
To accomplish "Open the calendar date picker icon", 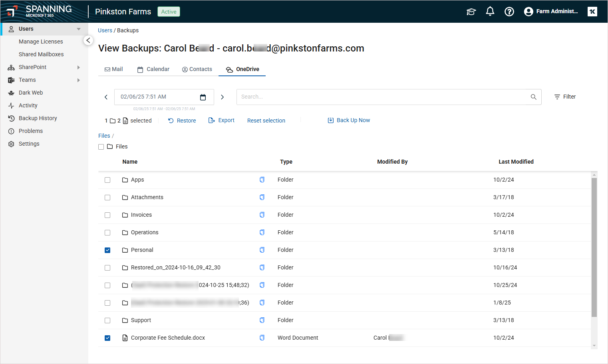I will [x=203, y=97].
